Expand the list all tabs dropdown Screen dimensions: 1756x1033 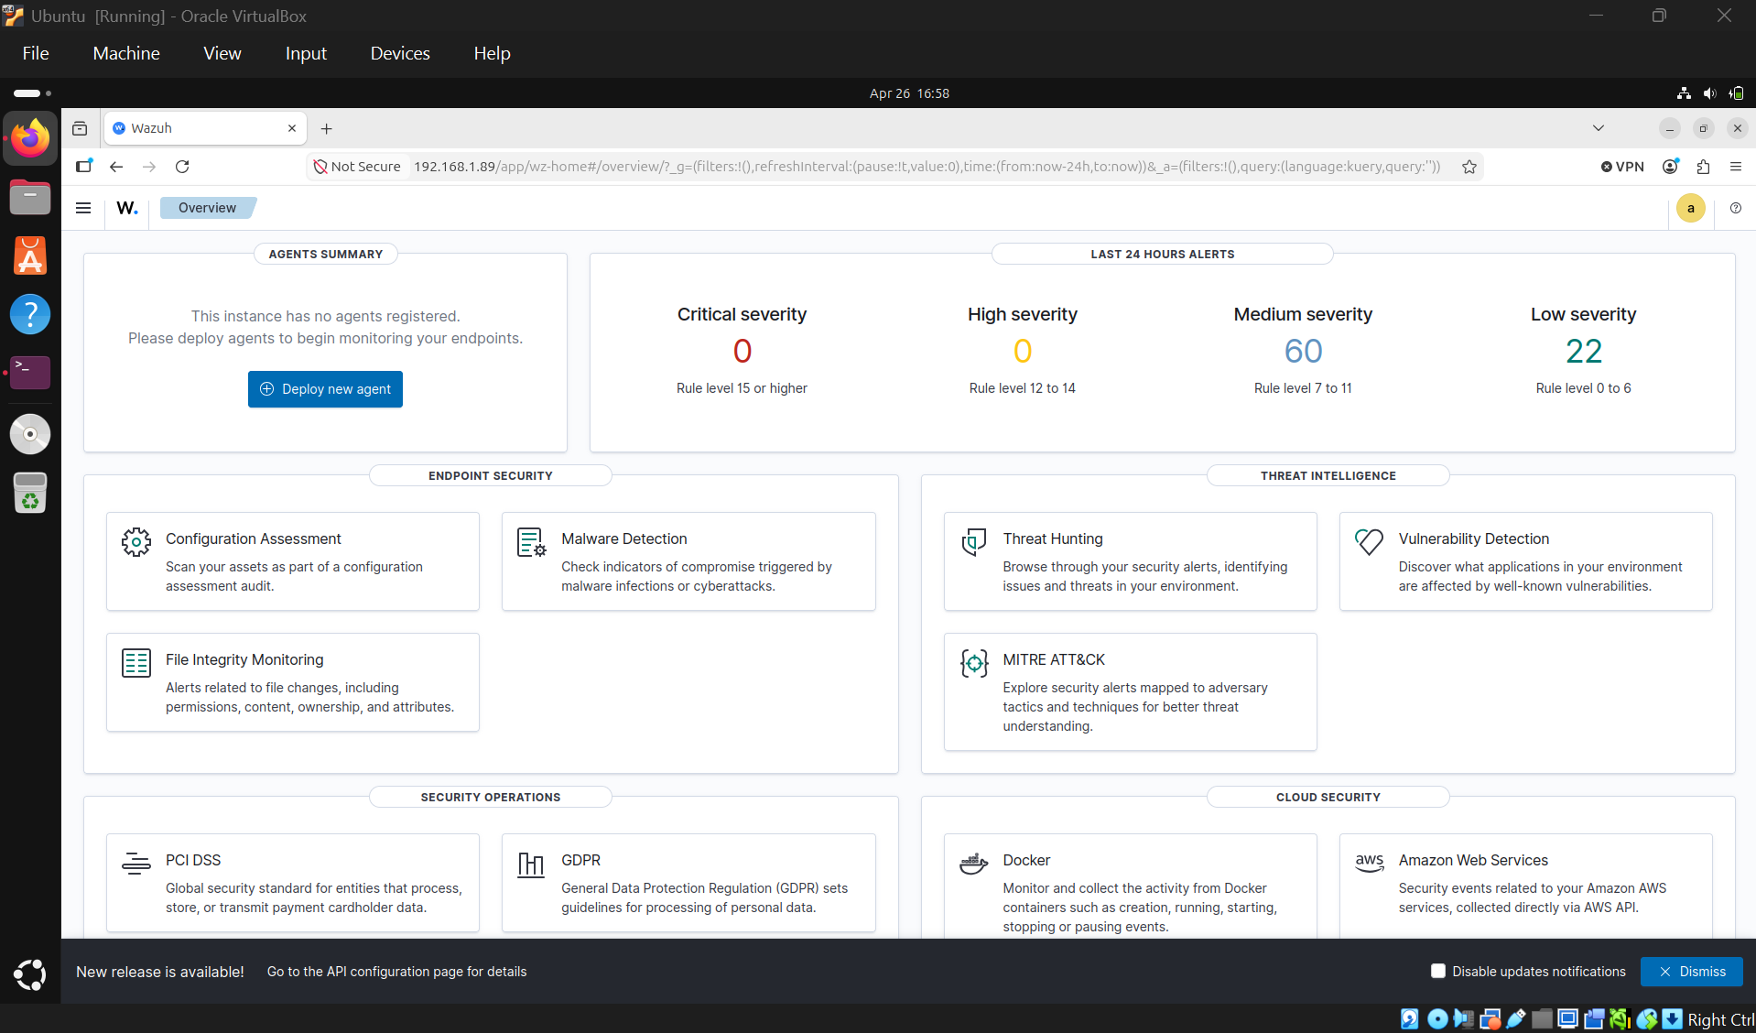[x=1598, y=128]
